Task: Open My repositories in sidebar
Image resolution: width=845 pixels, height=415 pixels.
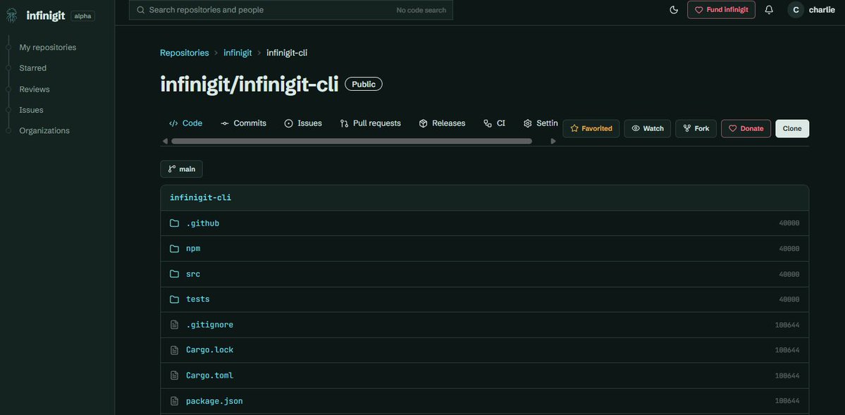Action: [x=47, y=47]
